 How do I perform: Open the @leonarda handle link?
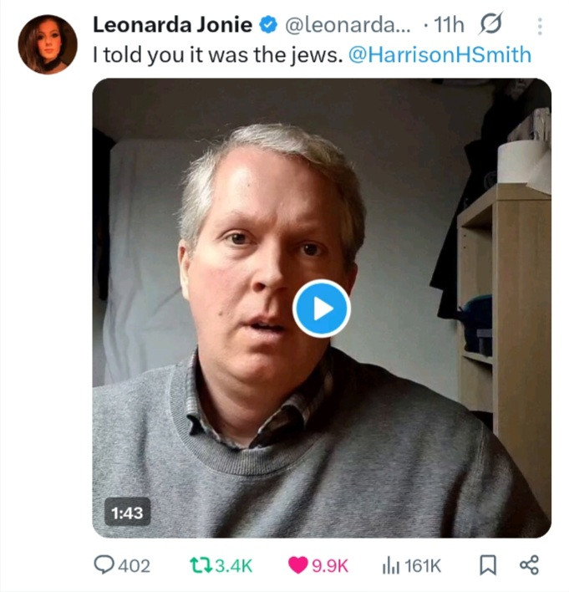coord(348,26)
